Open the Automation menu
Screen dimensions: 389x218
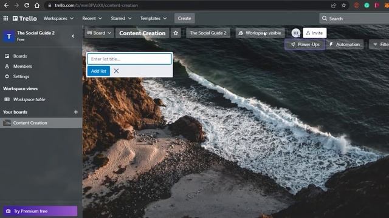[x=345, y=44]
